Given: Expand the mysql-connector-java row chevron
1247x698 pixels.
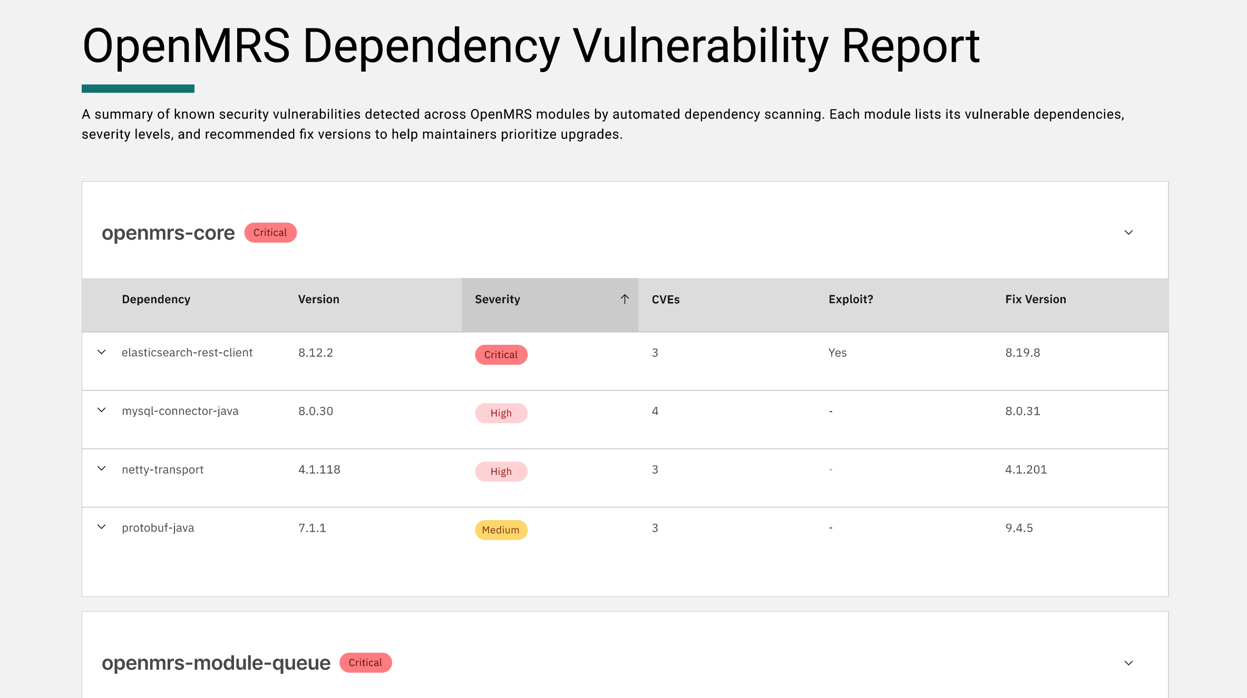Looking at the screenshot, I should click(102, 411).
